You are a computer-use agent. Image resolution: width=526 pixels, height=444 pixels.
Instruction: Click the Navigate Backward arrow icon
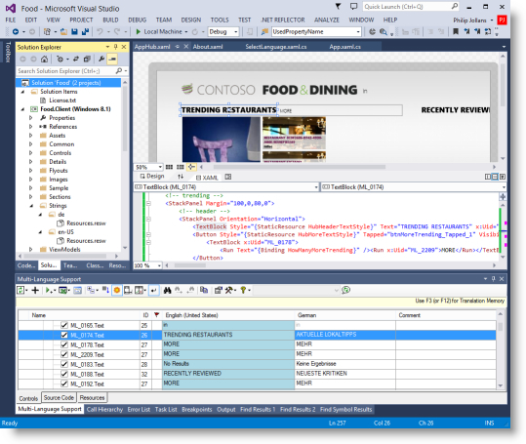16,32
